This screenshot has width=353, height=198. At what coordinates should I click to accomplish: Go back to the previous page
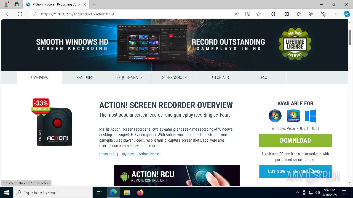tap(8, 14)
